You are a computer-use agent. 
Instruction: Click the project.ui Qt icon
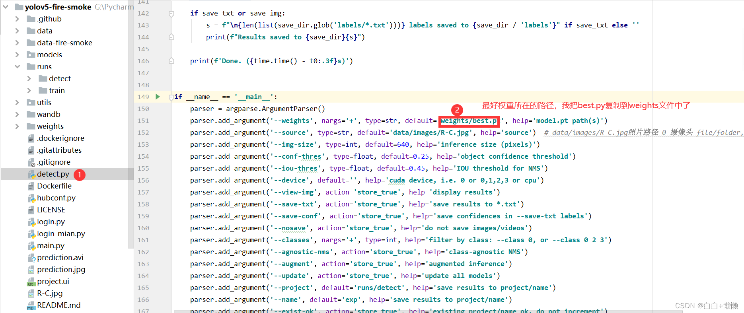point(31,282)
